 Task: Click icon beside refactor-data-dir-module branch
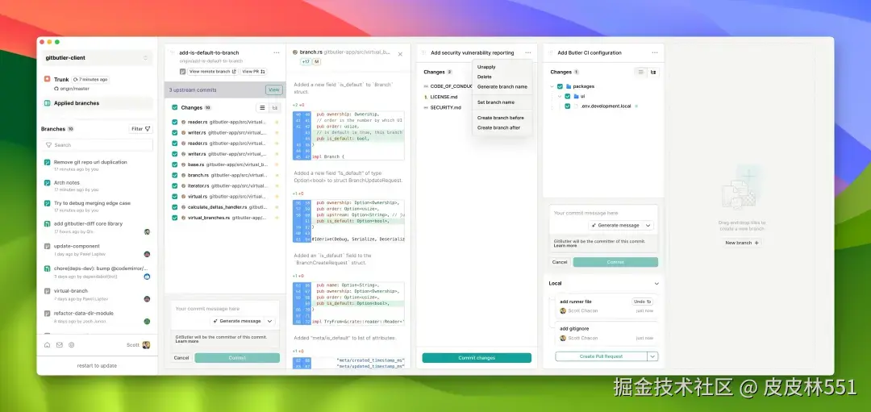48,313
